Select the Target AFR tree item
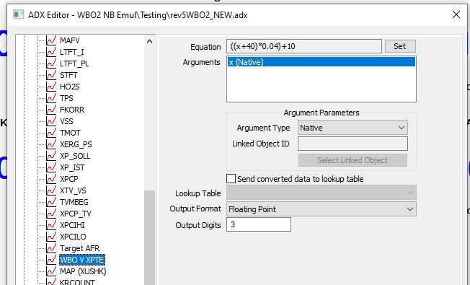Image resolution: width=470 pixels, height=285 pixels. pos(79,248)
